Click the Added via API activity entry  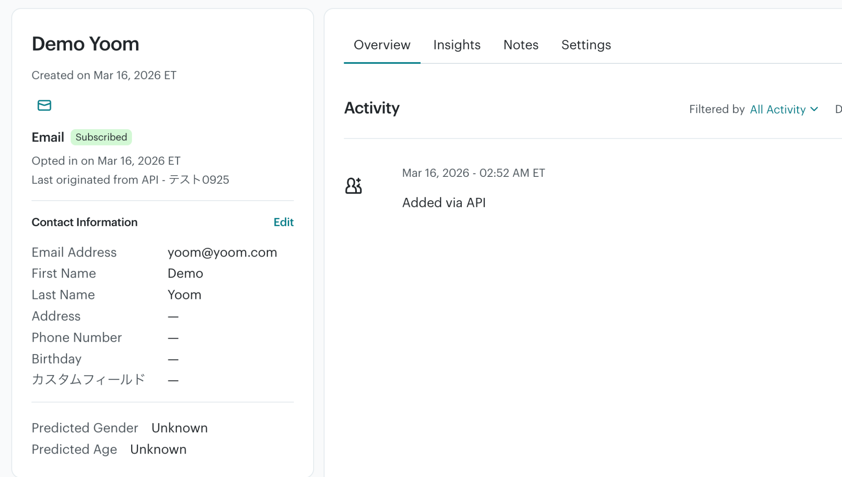[444, 203]
